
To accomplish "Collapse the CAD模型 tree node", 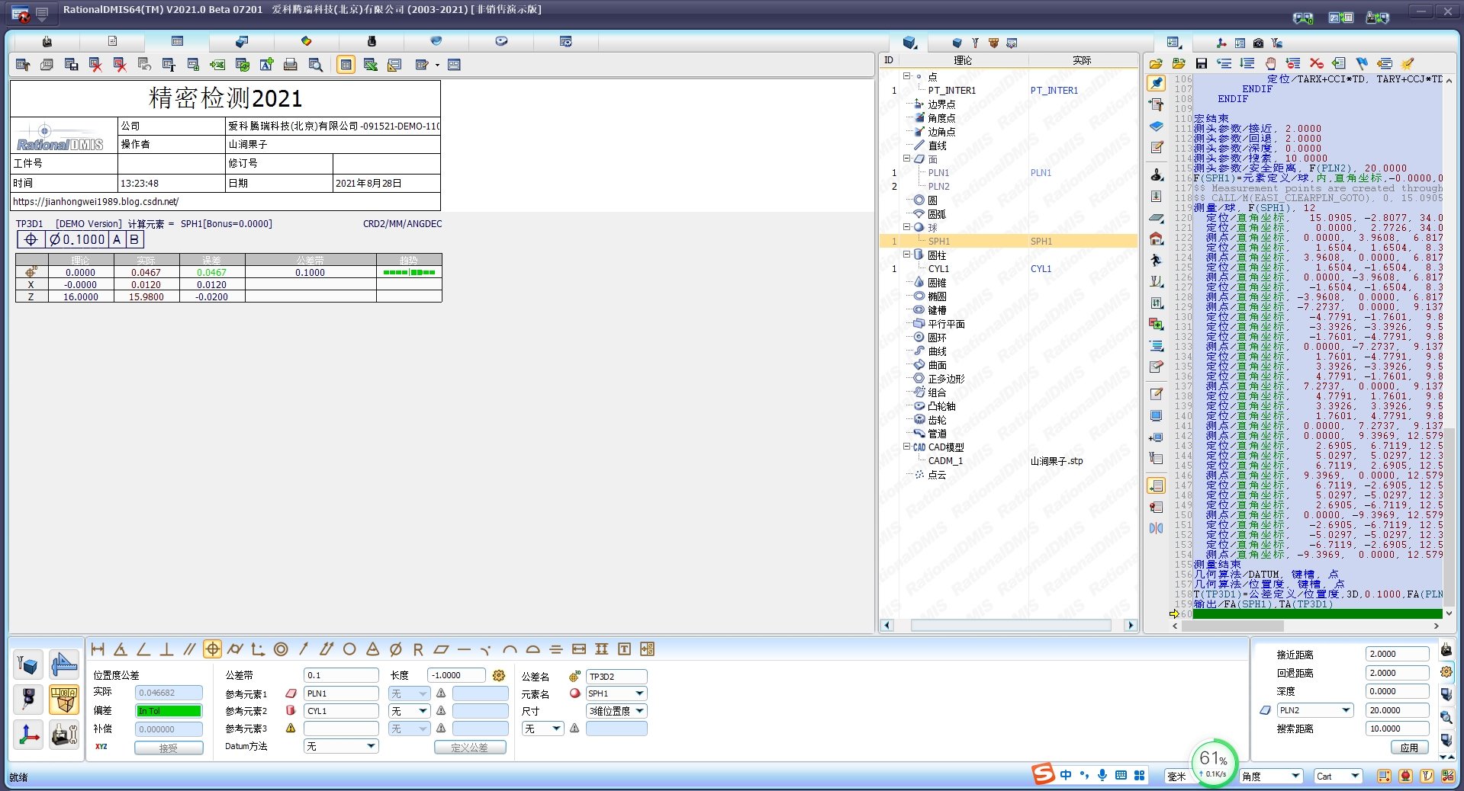I will point(906,447).
